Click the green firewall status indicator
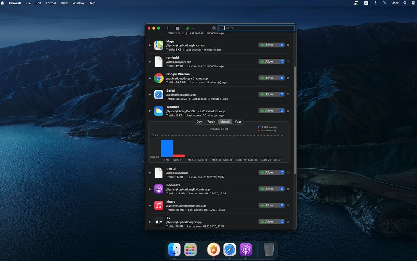This screenshot has width=417, height=261. pos(187,28)
